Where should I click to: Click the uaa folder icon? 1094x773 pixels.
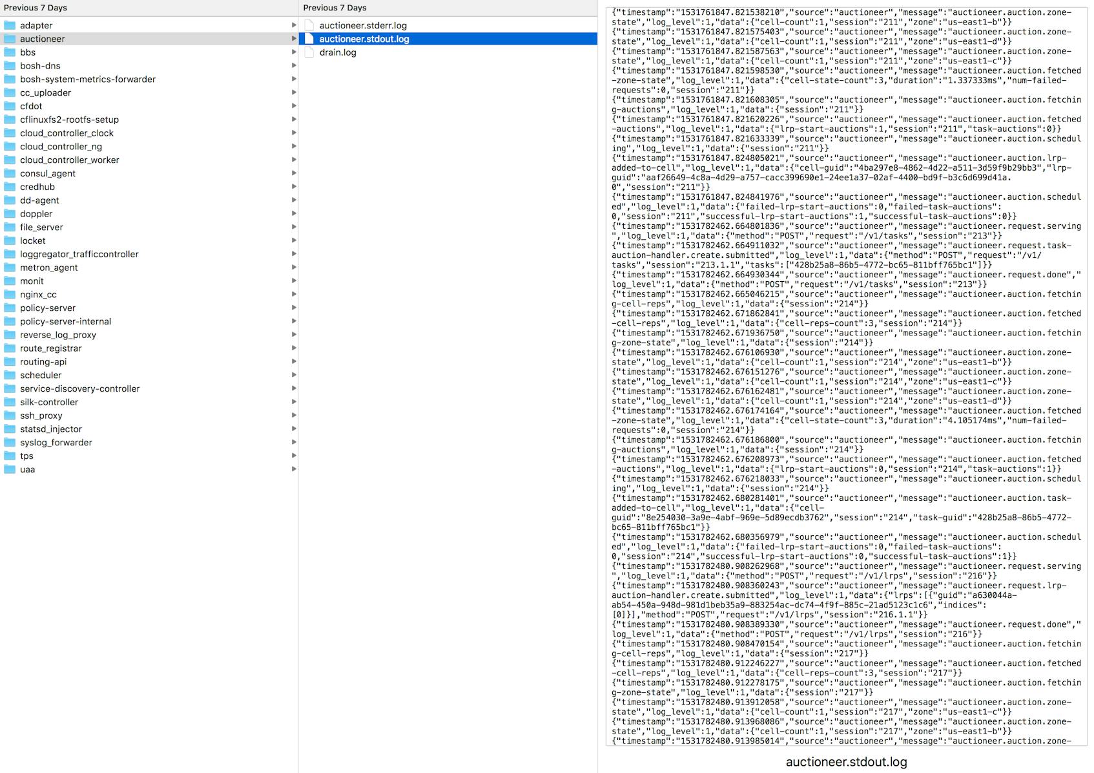[x=9, y=469]
